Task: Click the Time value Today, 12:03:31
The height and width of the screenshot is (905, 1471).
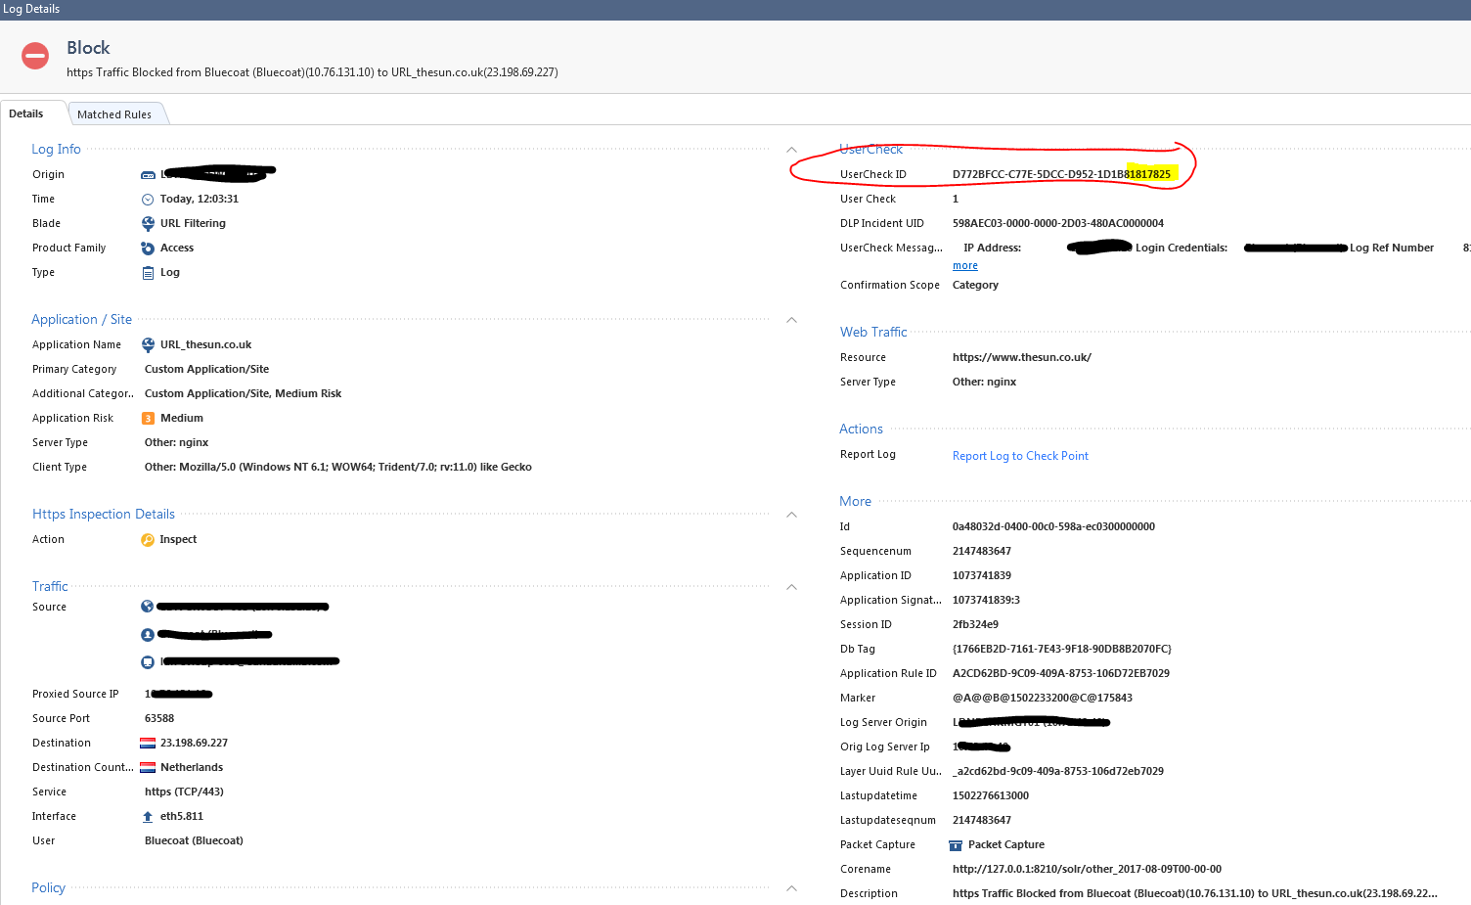Action: pyautogui.click(x=200, y=200)
